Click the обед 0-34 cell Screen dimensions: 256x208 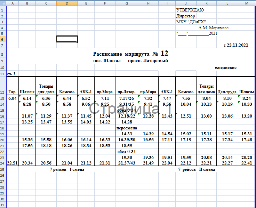(127, 110)
